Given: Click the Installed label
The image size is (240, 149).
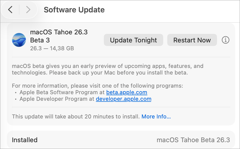Looking at the screenshot, I should pos(25,140).
